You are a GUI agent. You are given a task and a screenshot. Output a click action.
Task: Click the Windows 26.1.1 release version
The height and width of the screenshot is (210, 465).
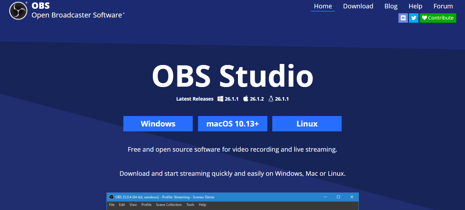point(232,99)
